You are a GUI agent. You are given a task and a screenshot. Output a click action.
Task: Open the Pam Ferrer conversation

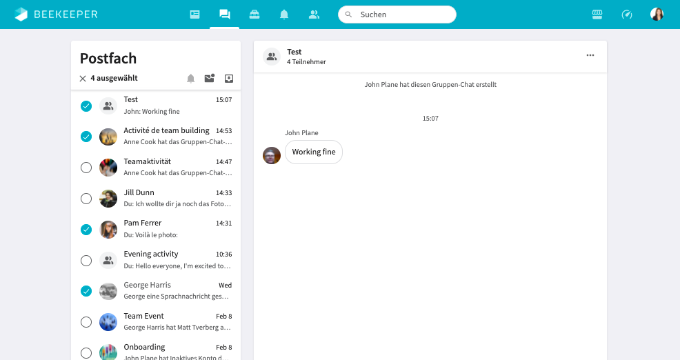156,230
